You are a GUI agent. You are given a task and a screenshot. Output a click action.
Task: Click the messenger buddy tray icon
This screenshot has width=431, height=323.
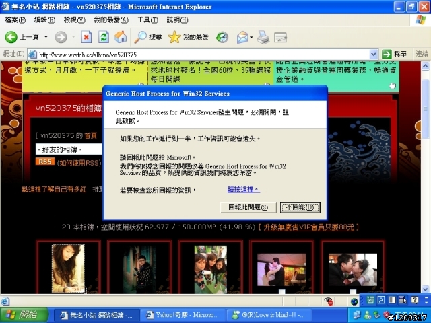(x=367, y=315)
